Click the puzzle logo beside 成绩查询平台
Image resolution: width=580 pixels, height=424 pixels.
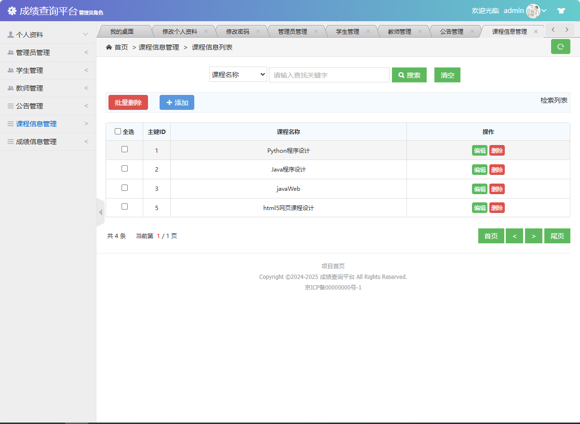click(x=11, y=10)
